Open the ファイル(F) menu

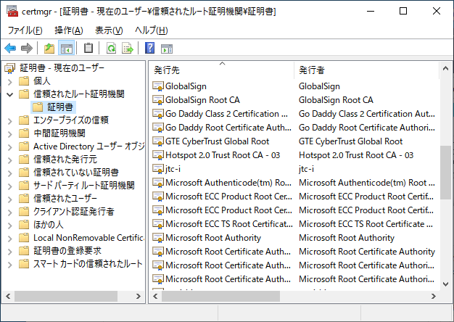click(x=25, y=30)
